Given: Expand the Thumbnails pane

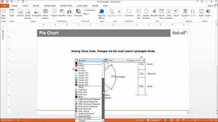Looking at the screenshot, I should 3,26.
